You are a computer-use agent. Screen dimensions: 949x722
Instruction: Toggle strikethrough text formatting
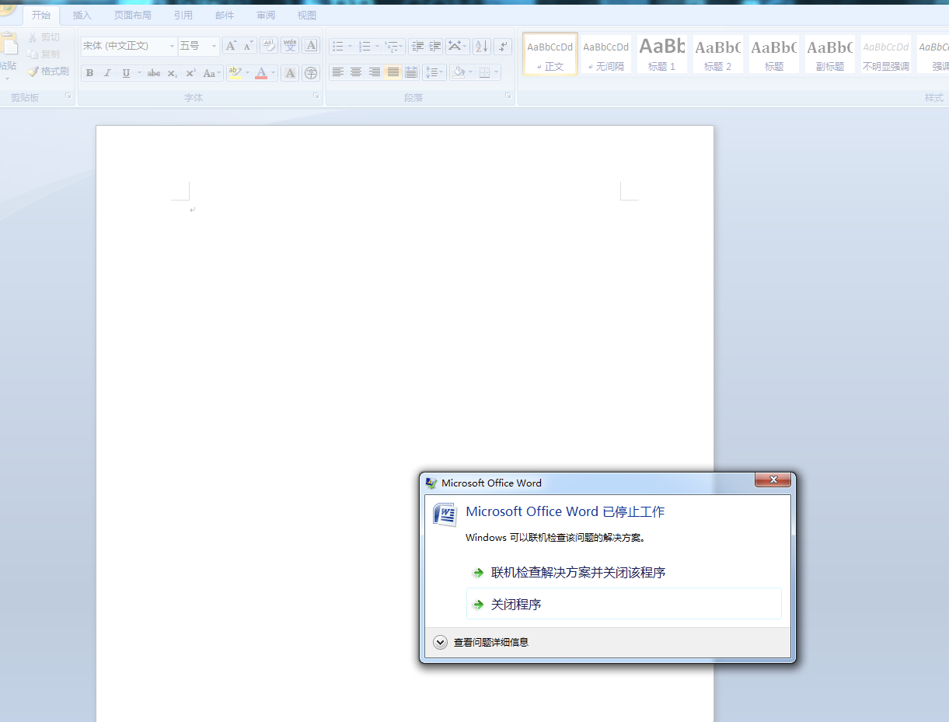pos(154,73)
